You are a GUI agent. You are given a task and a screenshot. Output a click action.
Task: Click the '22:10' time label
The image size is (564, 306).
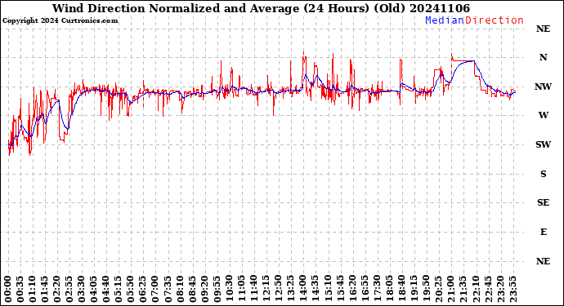point(476,289)
